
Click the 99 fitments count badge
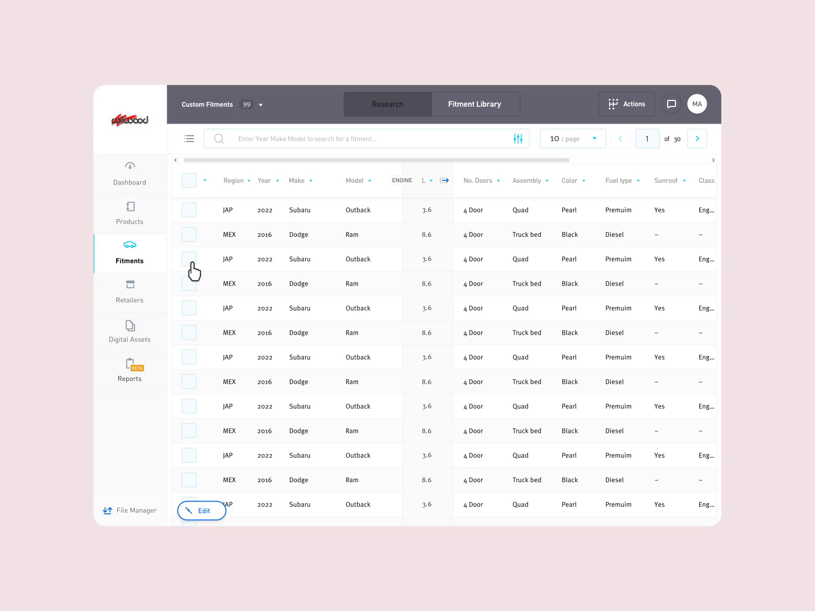pyautogui.click(x=247, y=104)
